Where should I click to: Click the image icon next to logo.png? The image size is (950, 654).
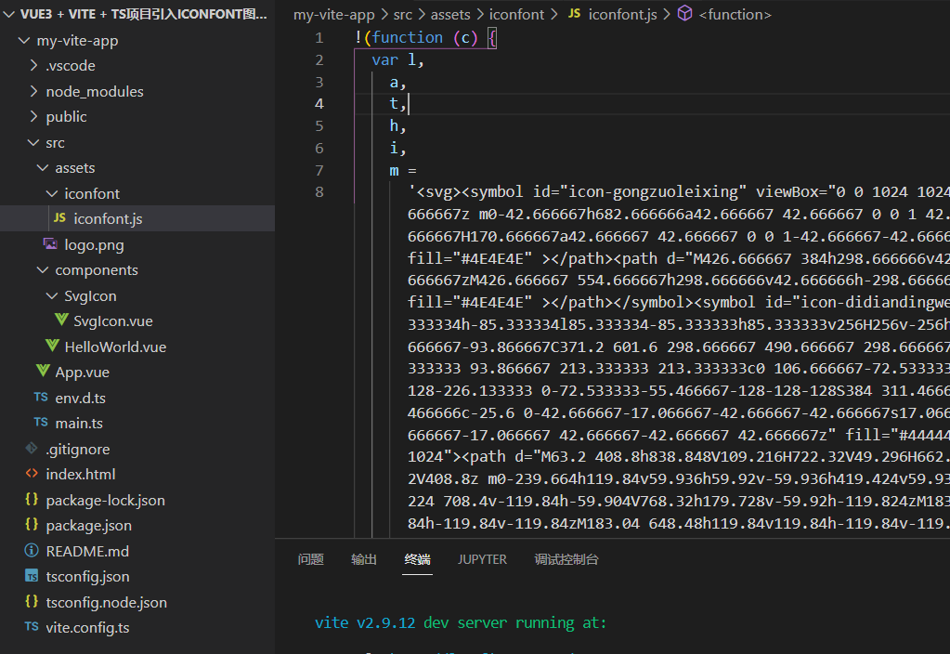tap(50, 244)
